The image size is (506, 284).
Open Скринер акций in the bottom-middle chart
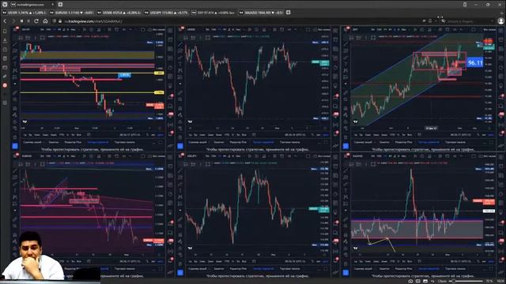tap(198, 268)
